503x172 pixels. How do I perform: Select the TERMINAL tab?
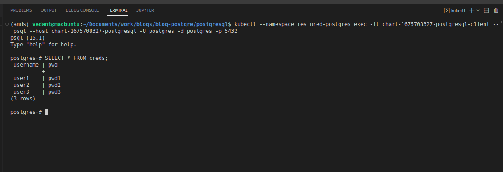pyautogui.click(x=118, y=10)
